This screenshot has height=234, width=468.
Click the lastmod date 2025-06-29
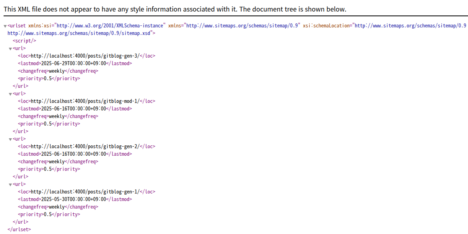tap(74, 64)
